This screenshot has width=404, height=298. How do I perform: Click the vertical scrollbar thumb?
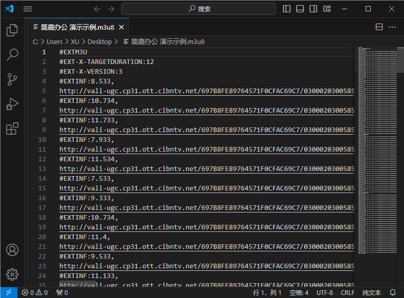click(400, 60)
